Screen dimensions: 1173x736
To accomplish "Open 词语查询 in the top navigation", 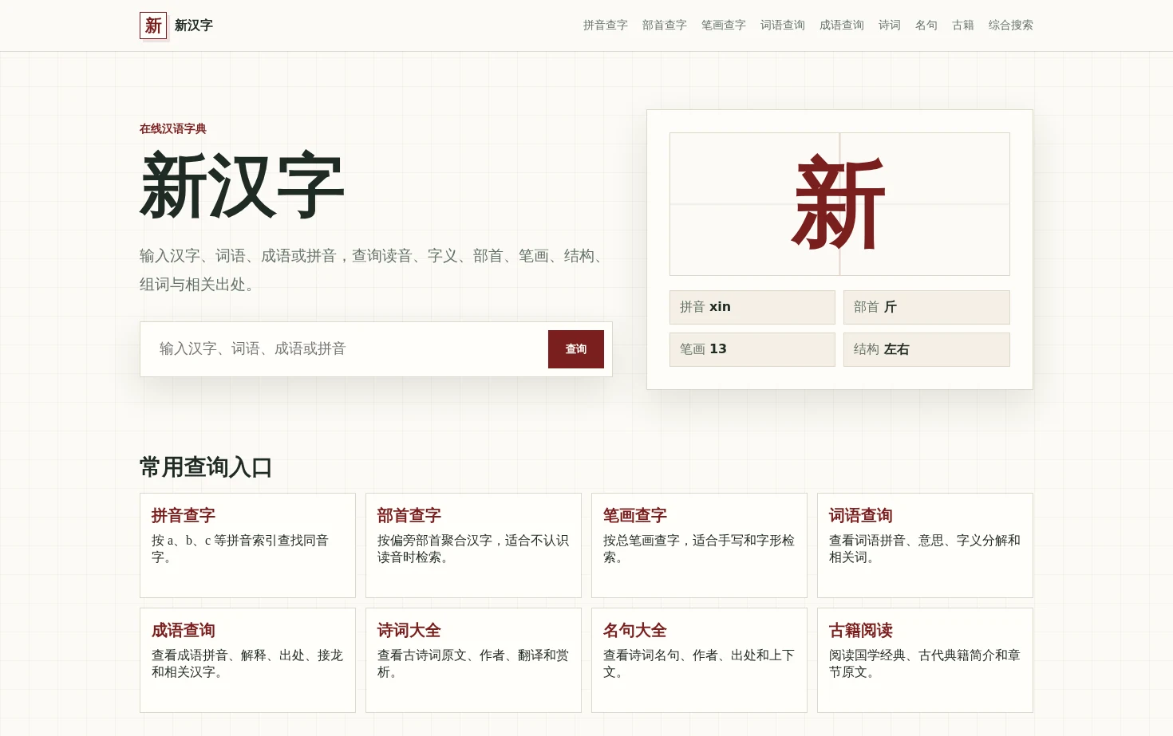I will point(782,26).
